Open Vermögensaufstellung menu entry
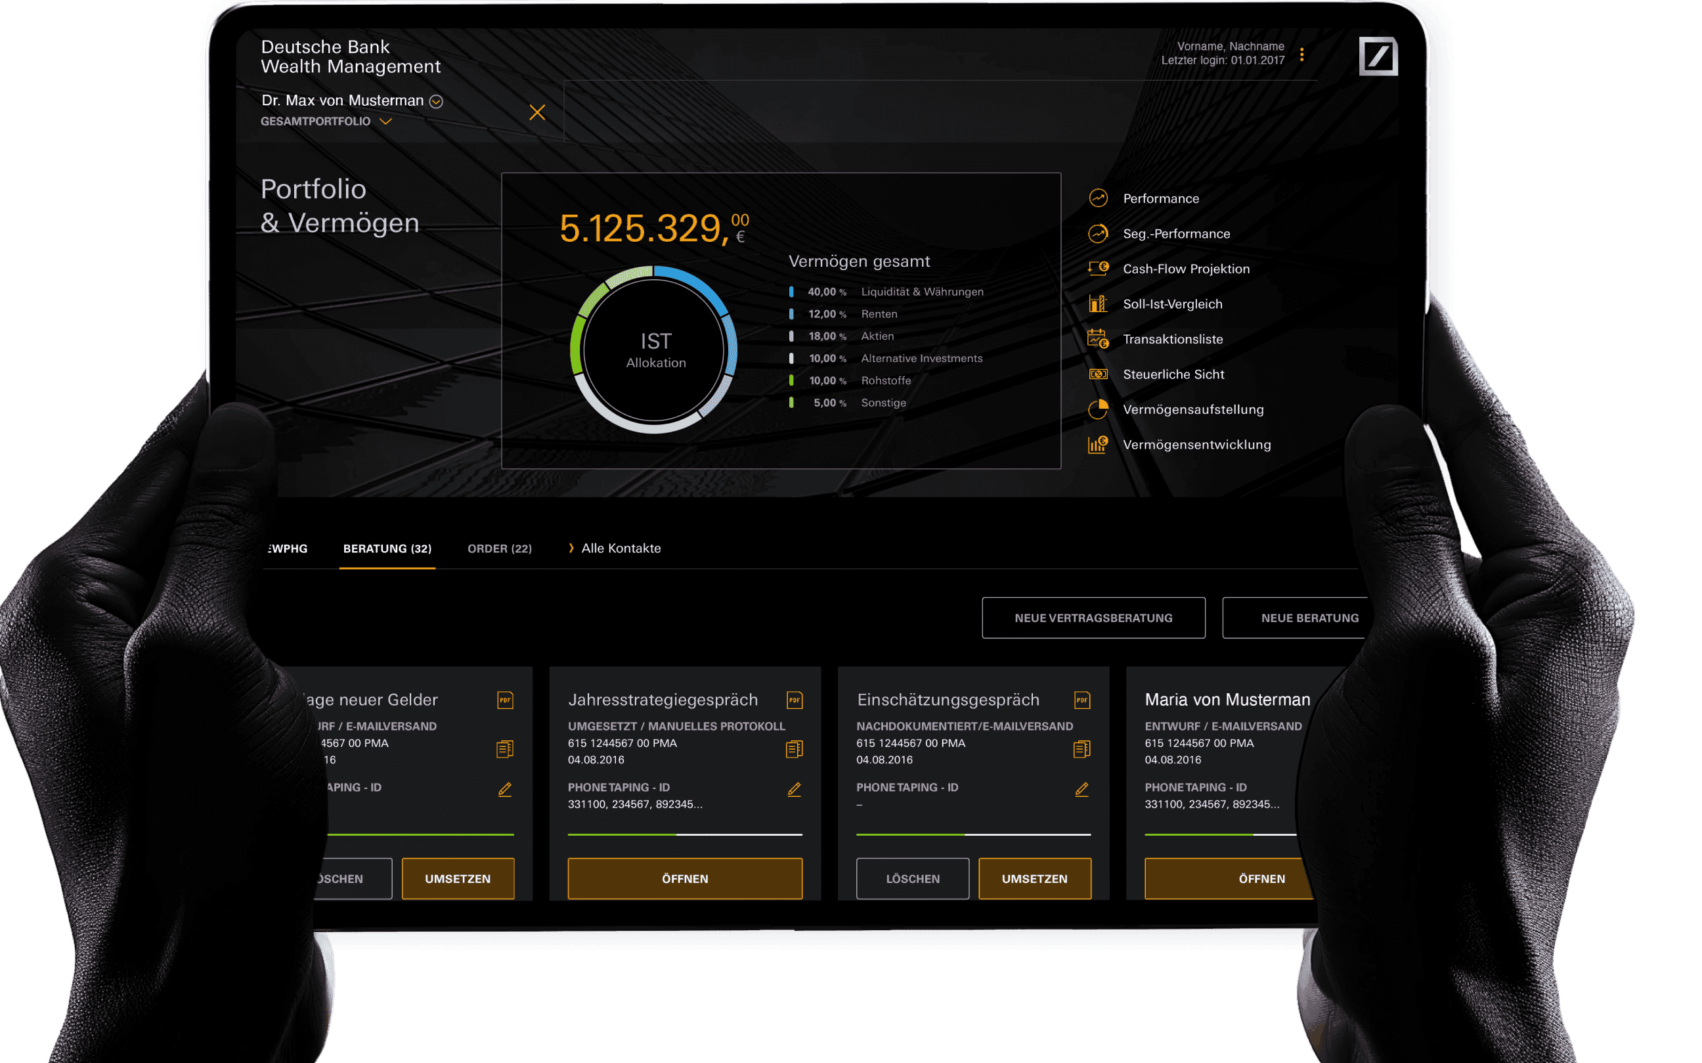Image resolution: width=1702 pixels, height=1063 pixels. 1192,409
